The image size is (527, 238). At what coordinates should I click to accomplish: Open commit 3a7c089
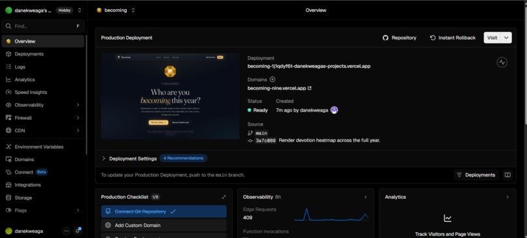[x=265, y=140]
